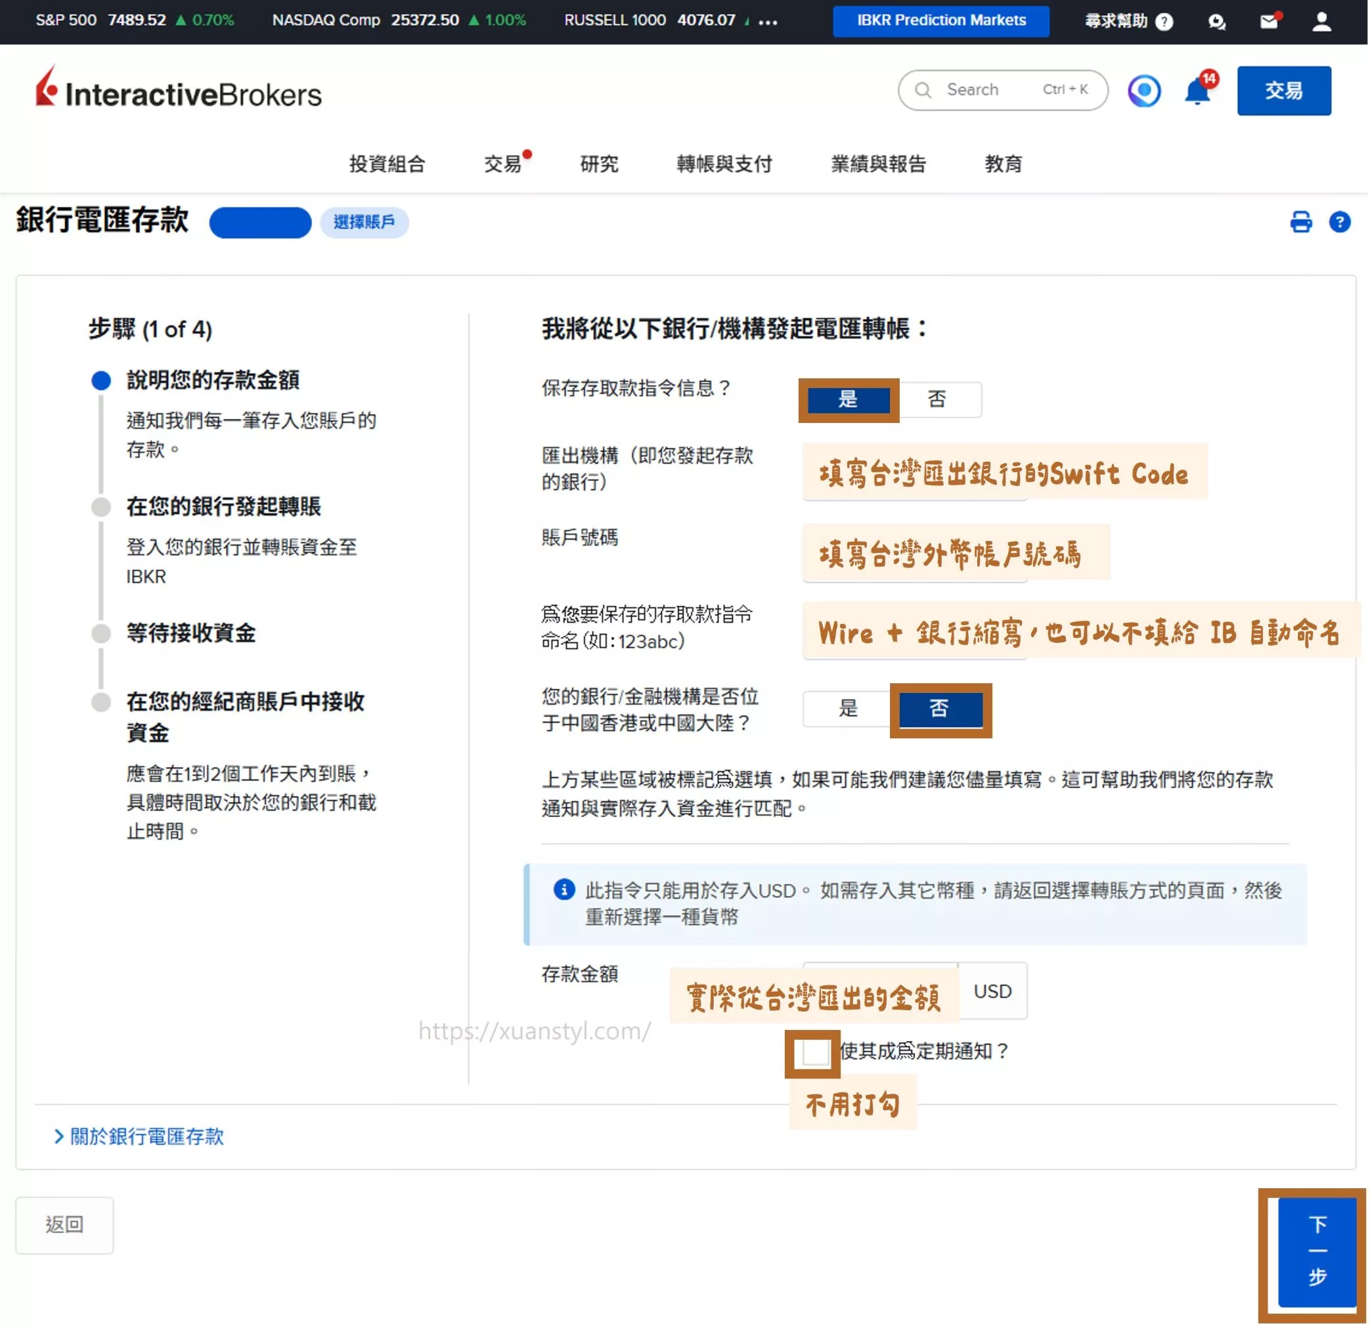Click step 說明您的存款金額
This screenshot has height=1334, width=1370.
213,380
